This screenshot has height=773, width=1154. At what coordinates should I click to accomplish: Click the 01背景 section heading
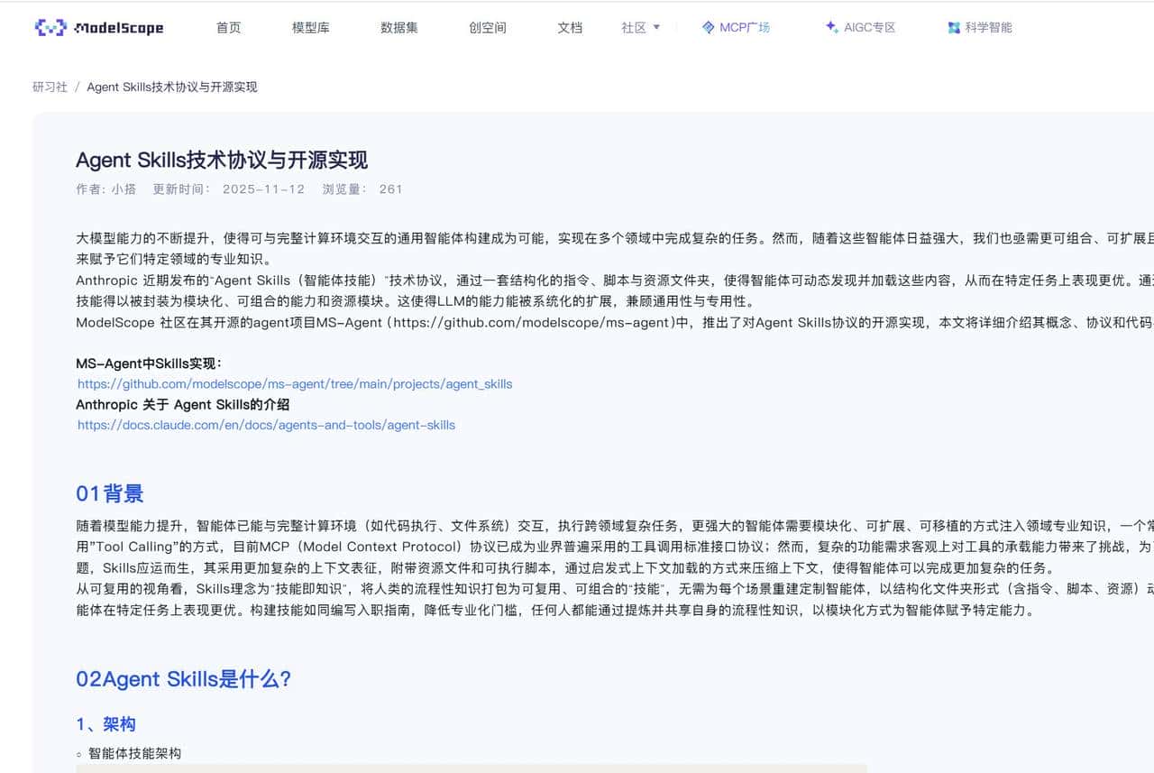click(x=108, y=493)
